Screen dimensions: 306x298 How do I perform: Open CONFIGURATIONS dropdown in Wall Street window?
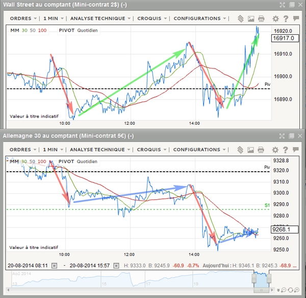[x=200, y=18]
